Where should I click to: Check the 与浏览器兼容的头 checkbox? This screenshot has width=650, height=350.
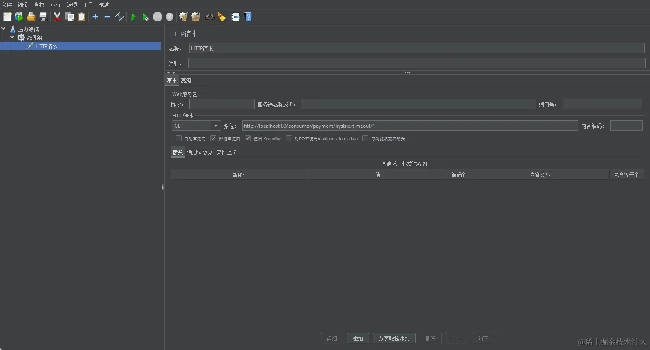(365, 138)
